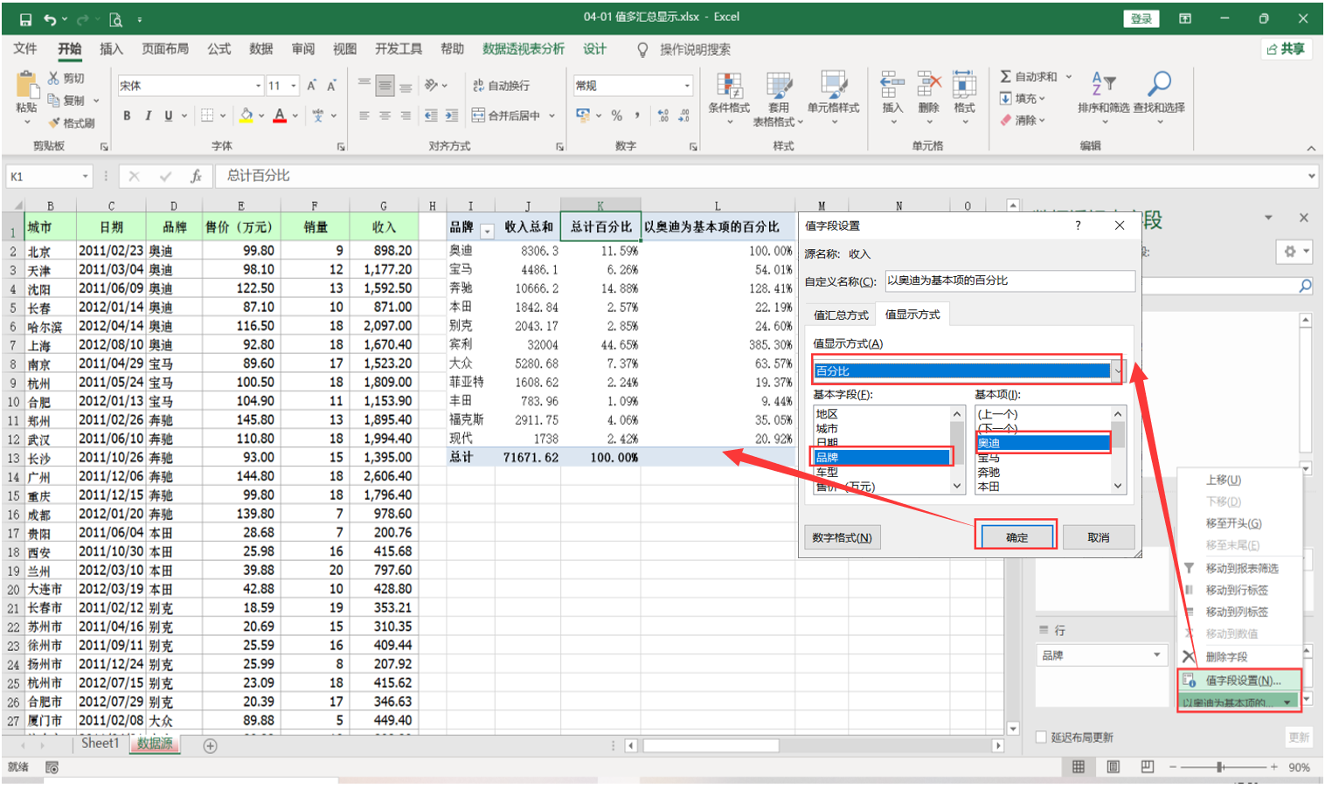1325x788 pixels.
Task: Click the Save icon in quick access toolbar
Action: click(25, 19)
